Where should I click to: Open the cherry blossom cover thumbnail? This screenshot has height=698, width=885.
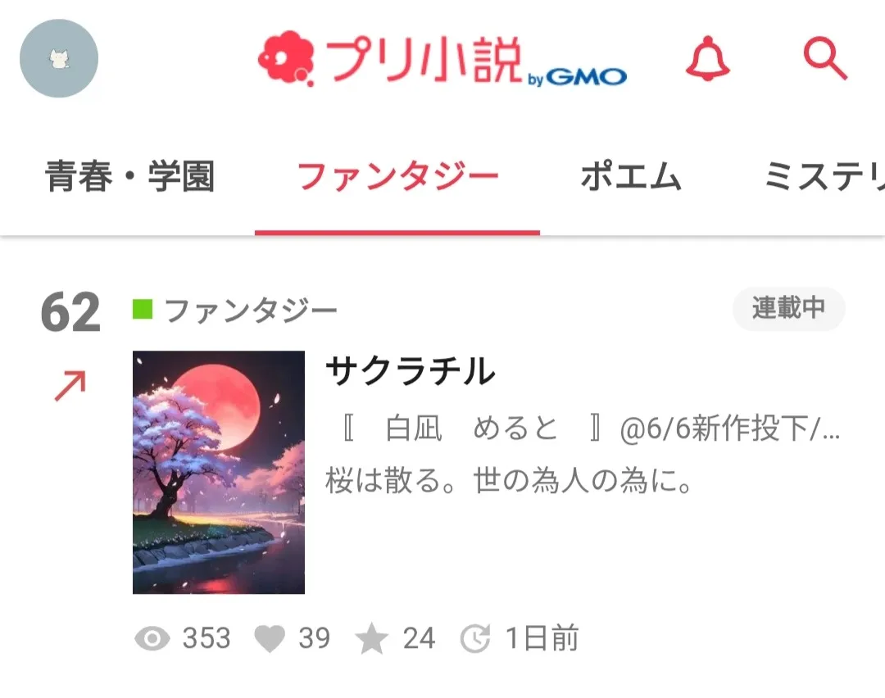pyautogui.click(x=219, y=472)
